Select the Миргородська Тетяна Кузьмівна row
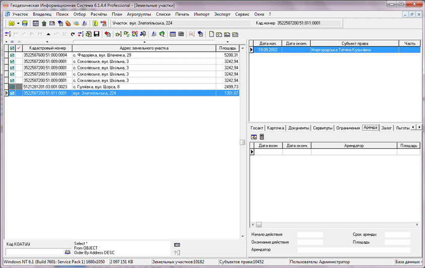425x268 pixels. [x=337, y=50]
